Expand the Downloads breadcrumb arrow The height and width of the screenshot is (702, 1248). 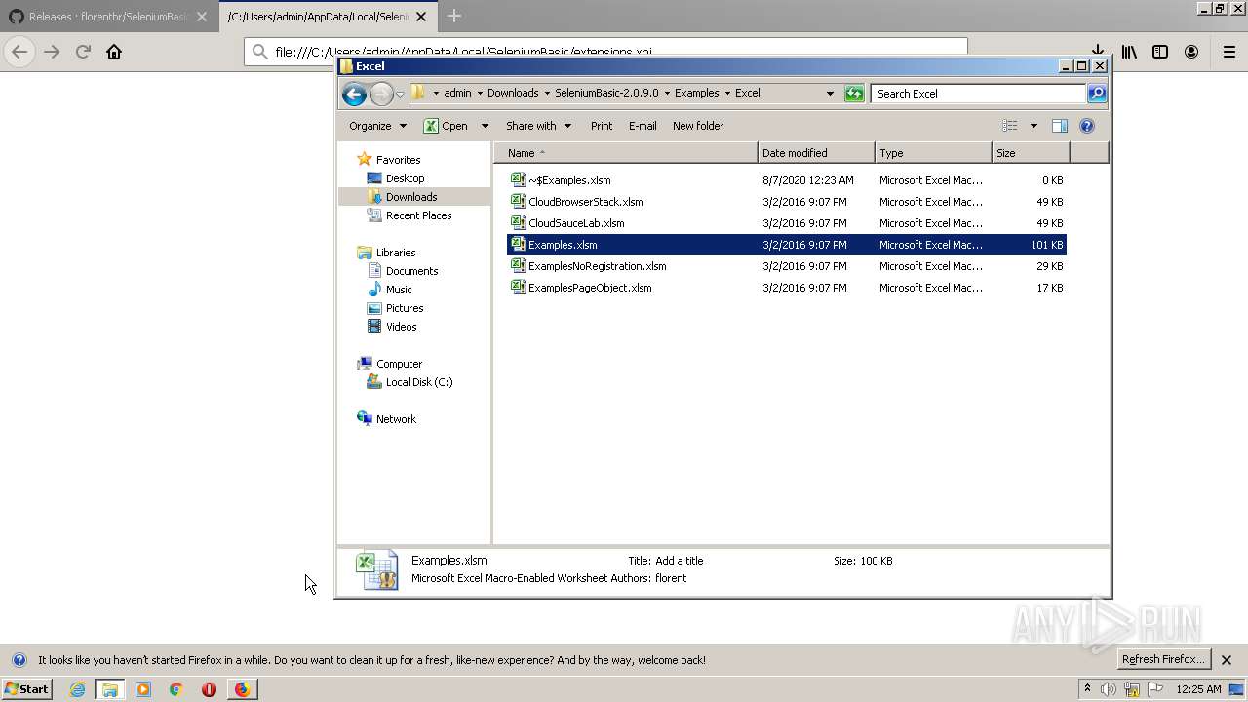coord(547,94)
